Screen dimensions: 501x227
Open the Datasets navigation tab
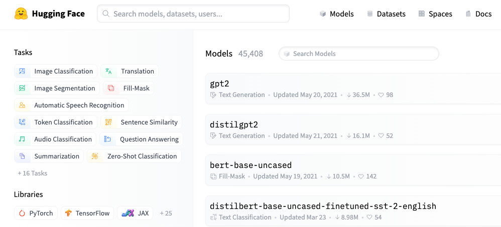(x=387, y=13)
